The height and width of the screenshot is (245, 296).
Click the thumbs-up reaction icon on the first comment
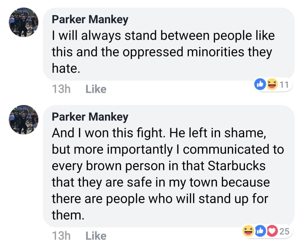pos(260,84)
